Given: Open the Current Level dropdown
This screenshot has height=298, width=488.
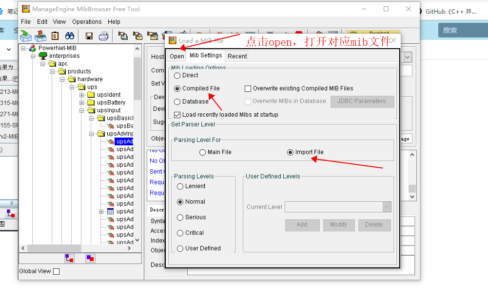Looking at the screenshot, I should point(387,207).
